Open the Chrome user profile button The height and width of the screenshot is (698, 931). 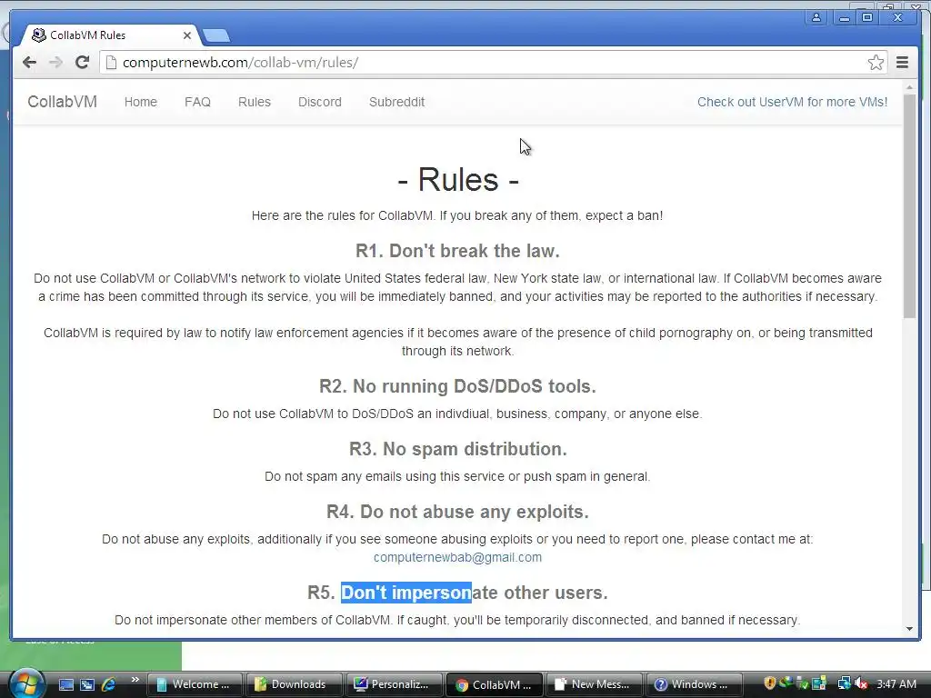coord(816,18)
